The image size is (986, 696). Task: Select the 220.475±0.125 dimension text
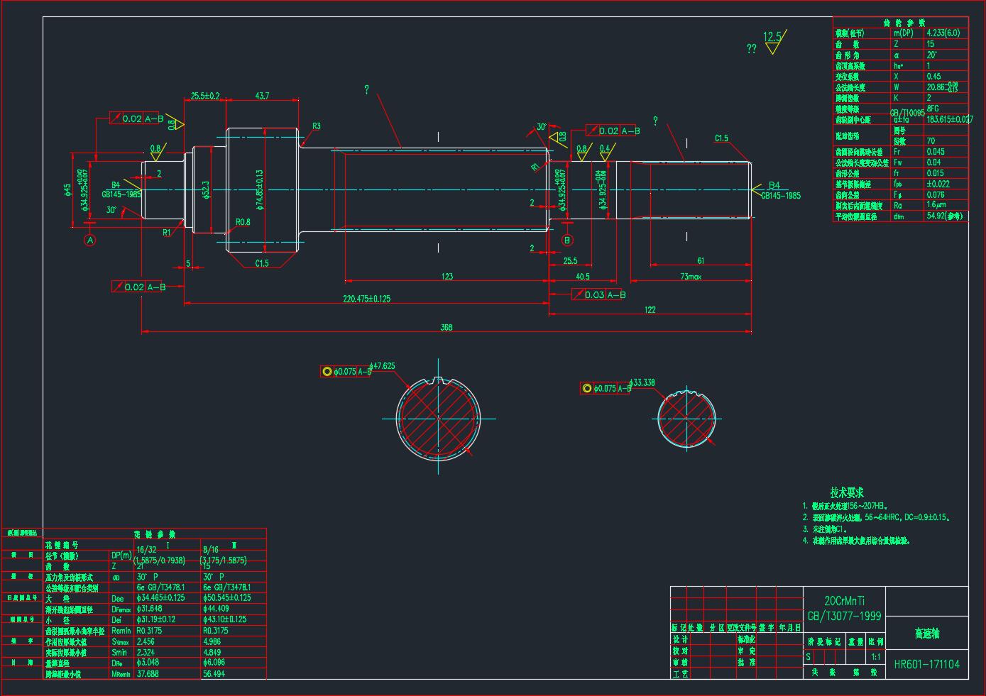pyautogui.click(x=367, y=299)
